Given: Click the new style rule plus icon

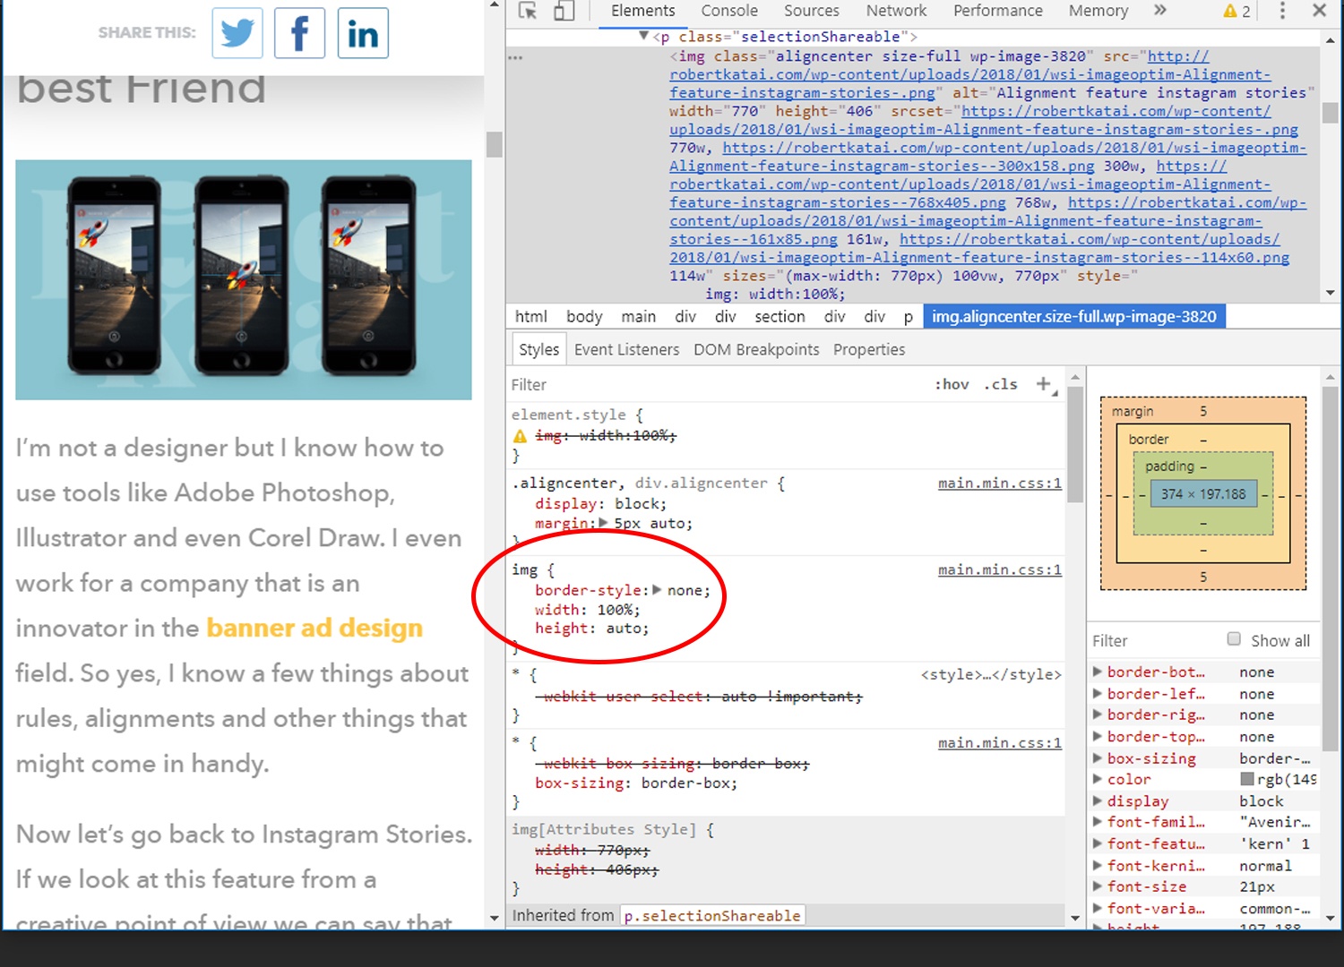Looking at the screenshot, I should coord(1044,384).
